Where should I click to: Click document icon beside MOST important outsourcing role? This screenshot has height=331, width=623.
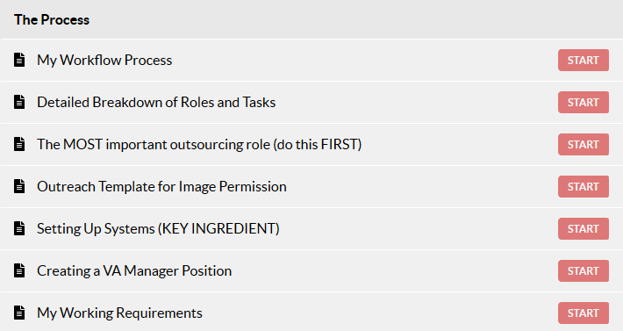(x=19, y=144)
